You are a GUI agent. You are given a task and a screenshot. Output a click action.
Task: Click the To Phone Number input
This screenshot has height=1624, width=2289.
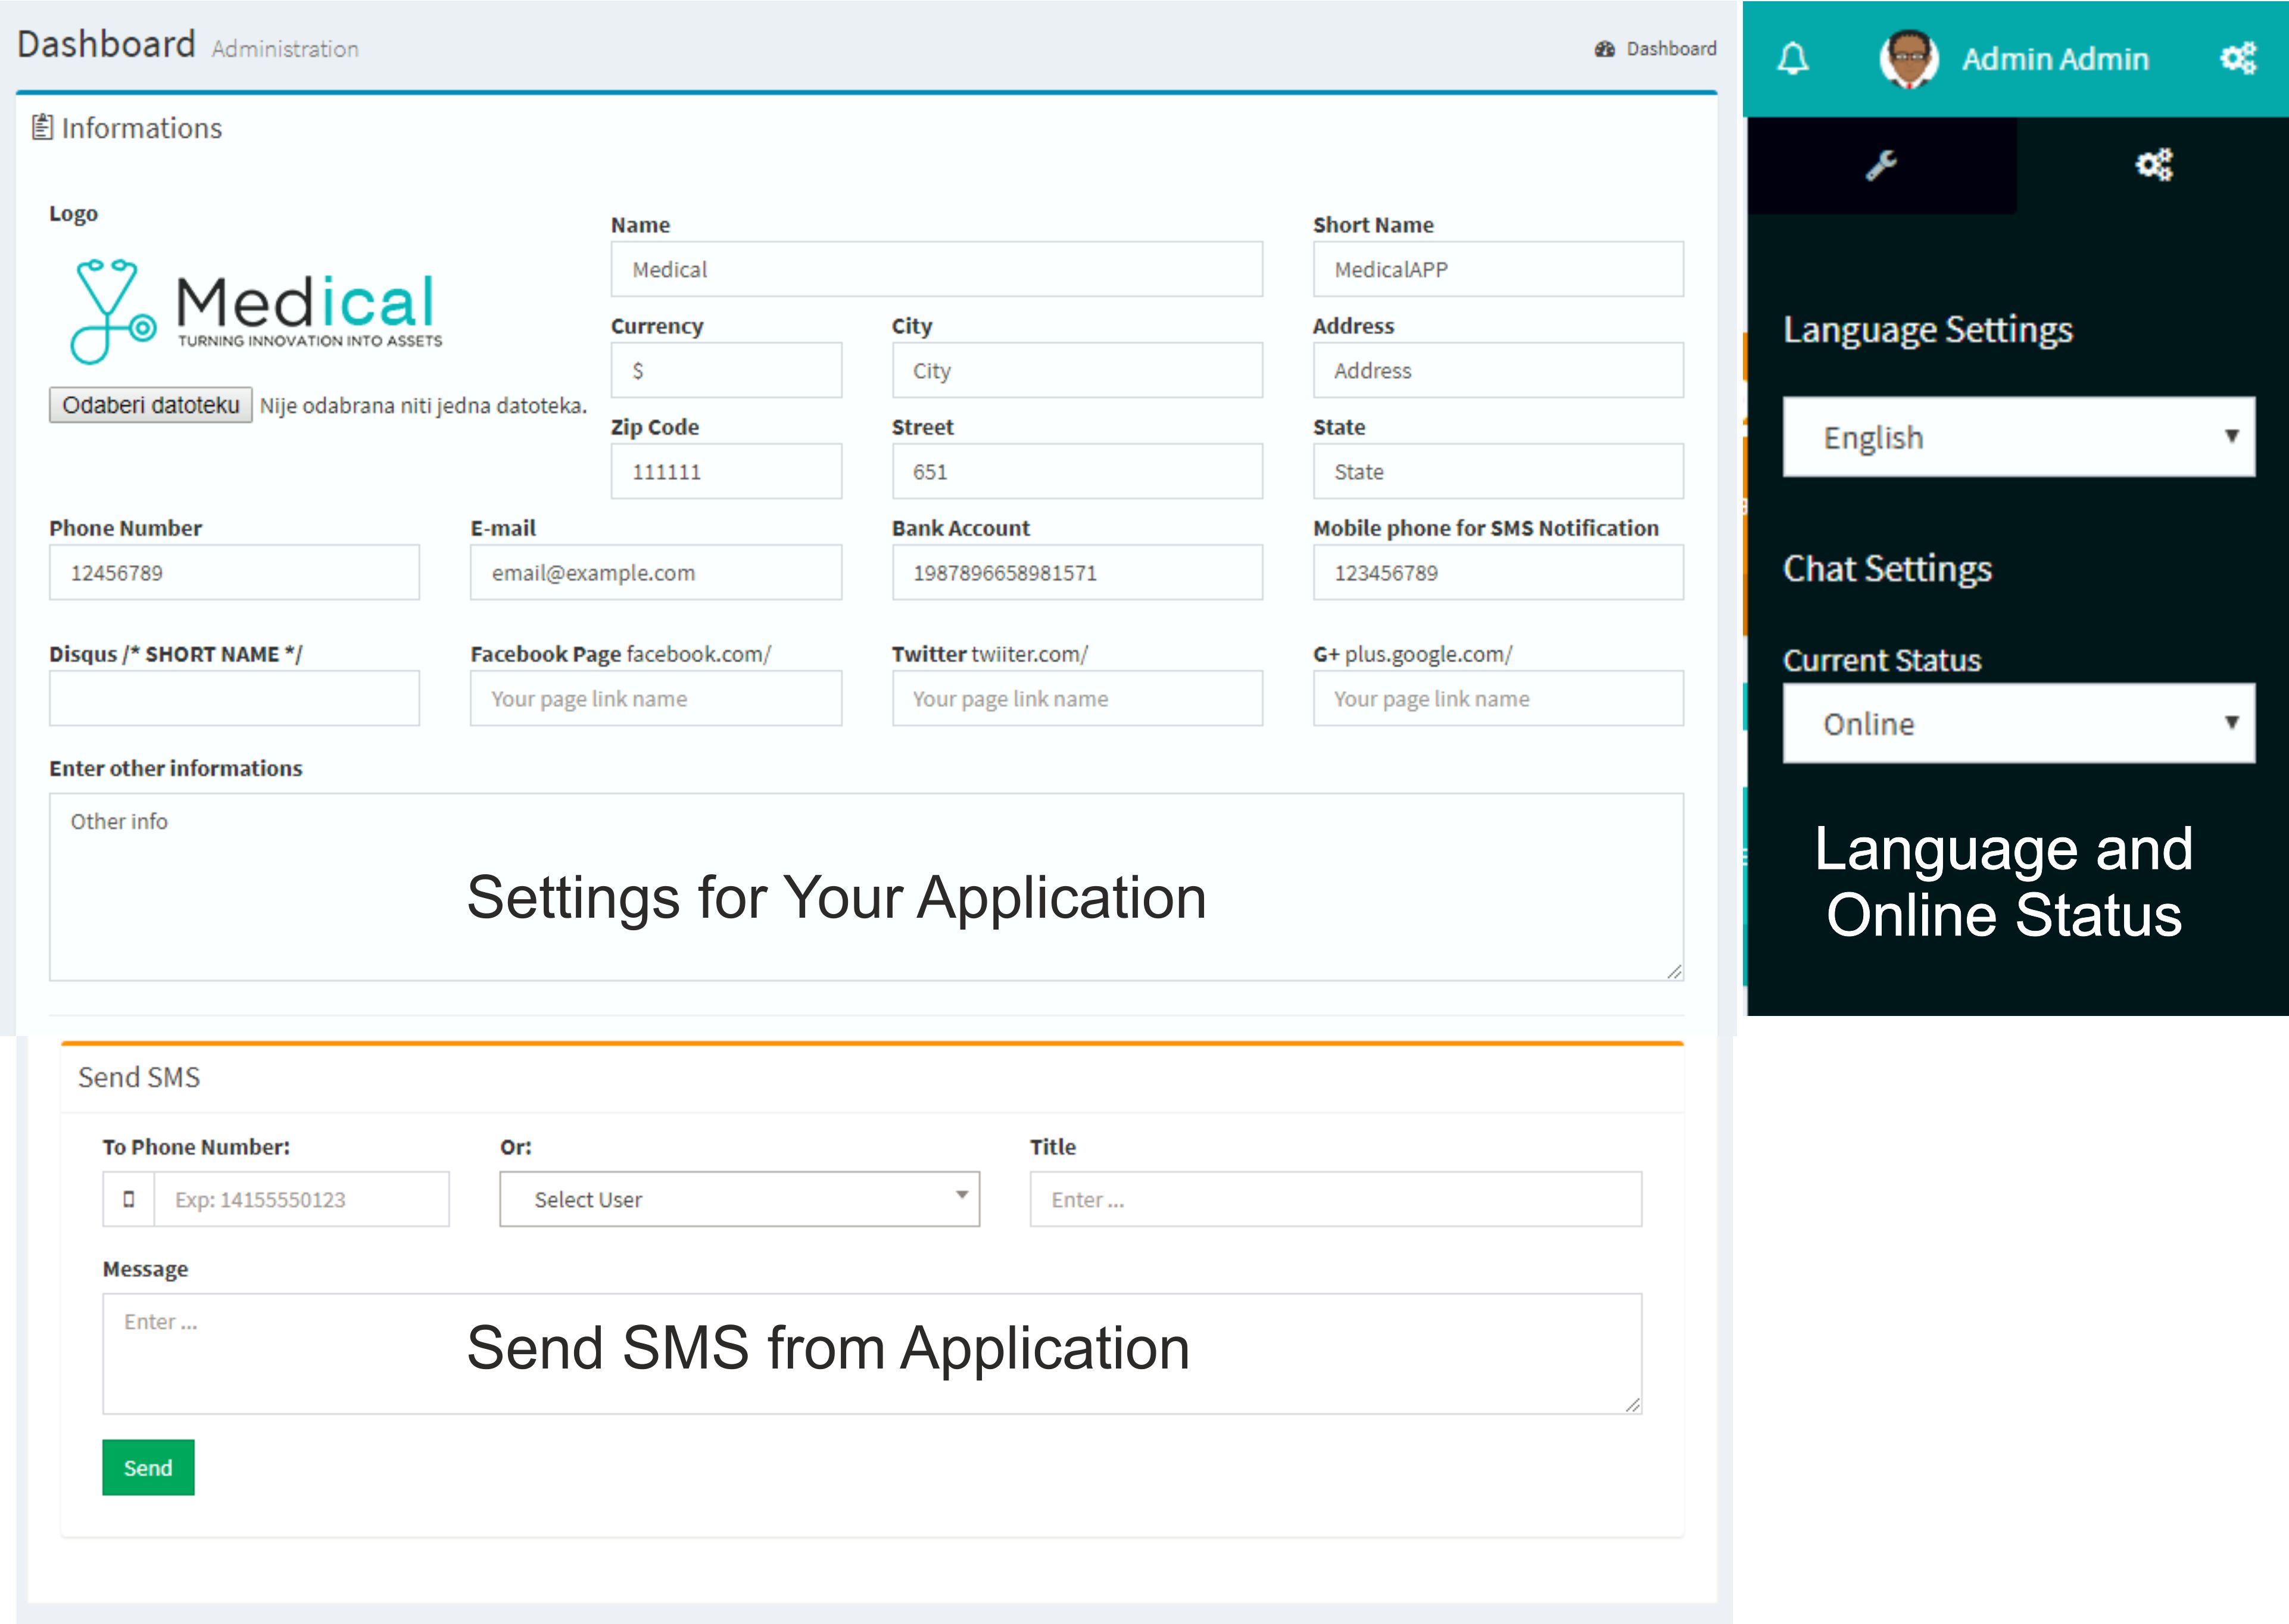click(x=301, y=1199)
